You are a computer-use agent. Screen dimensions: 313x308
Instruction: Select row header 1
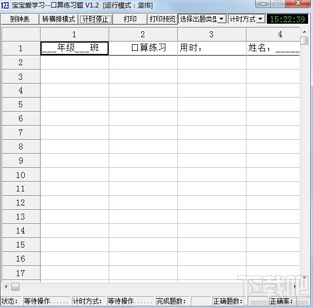[21, 49]
